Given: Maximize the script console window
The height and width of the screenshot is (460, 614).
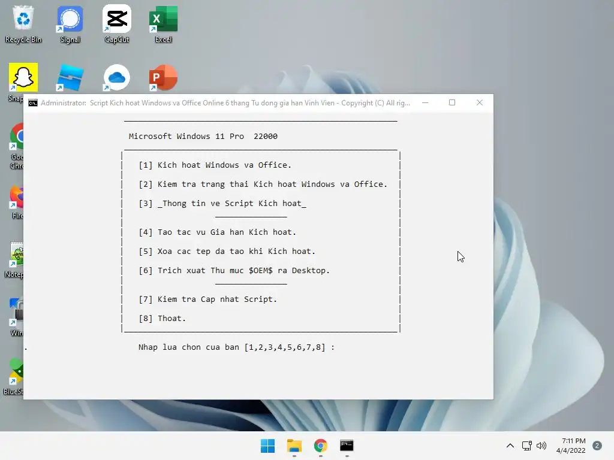Looking at the screenshot, I should pos(452,102).
